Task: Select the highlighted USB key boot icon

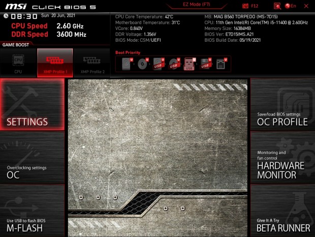Action: [190, 64]
